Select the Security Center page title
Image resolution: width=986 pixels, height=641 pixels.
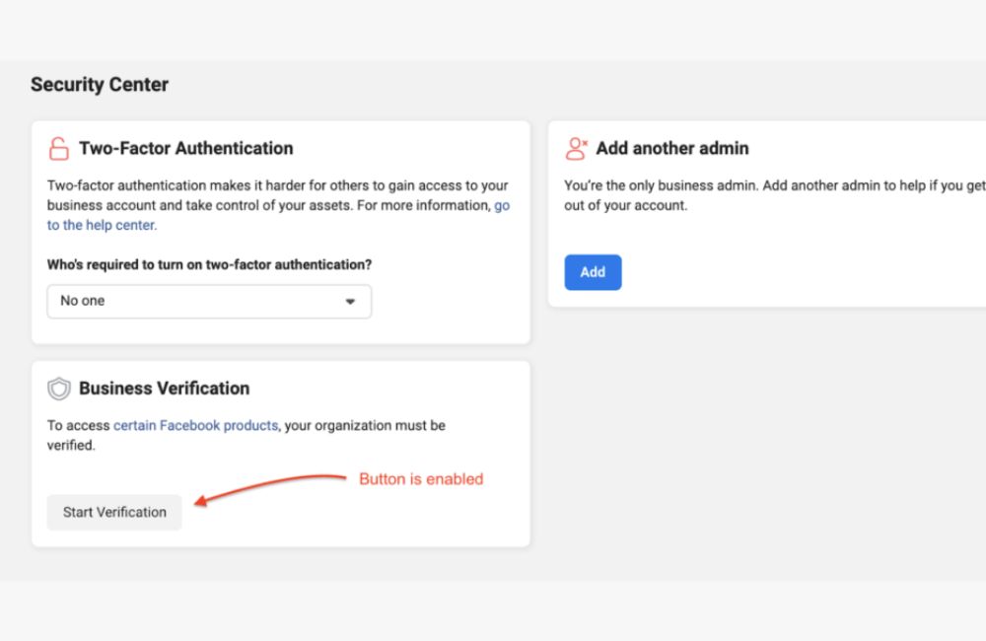(x=100, y=85)
